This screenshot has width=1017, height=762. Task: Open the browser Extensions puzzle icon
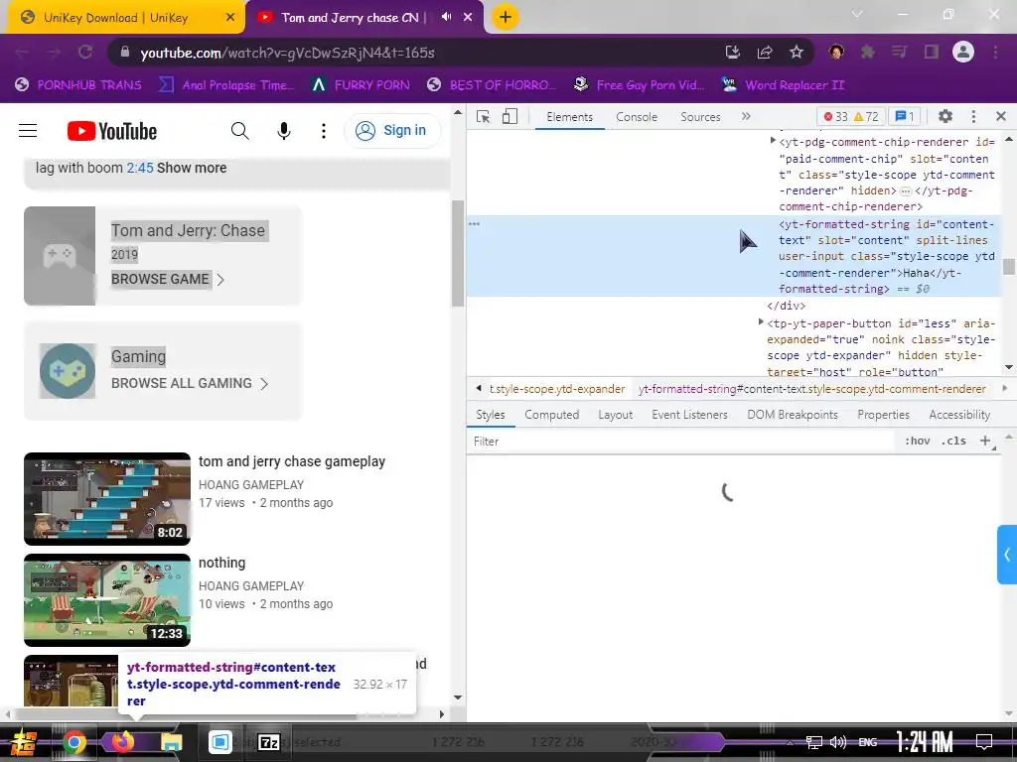(867, 53)
